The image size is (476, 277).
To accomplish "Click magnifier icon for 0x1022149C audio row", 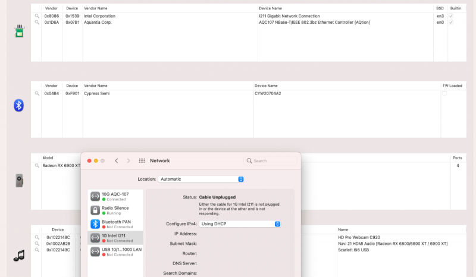I will click(x=37, y=250).
